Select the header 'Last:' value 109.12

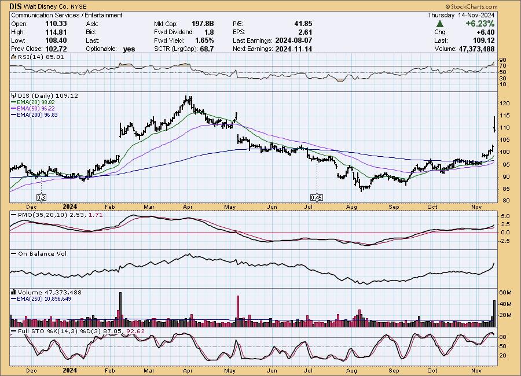click(484, 40)
